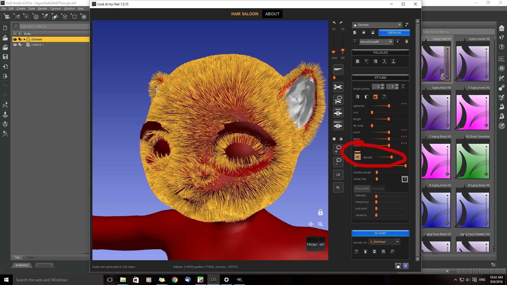Click the undo arrow above size slider
Screen dimensions: 507x285
334,23
